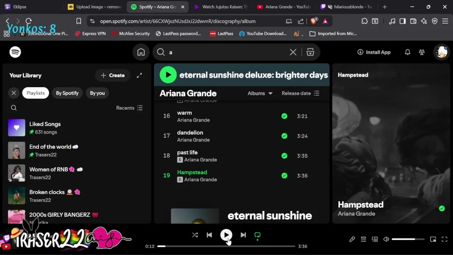Go to the Spotify Home button
The height and width of the screenshot is (255, 453).
(141, 52)
